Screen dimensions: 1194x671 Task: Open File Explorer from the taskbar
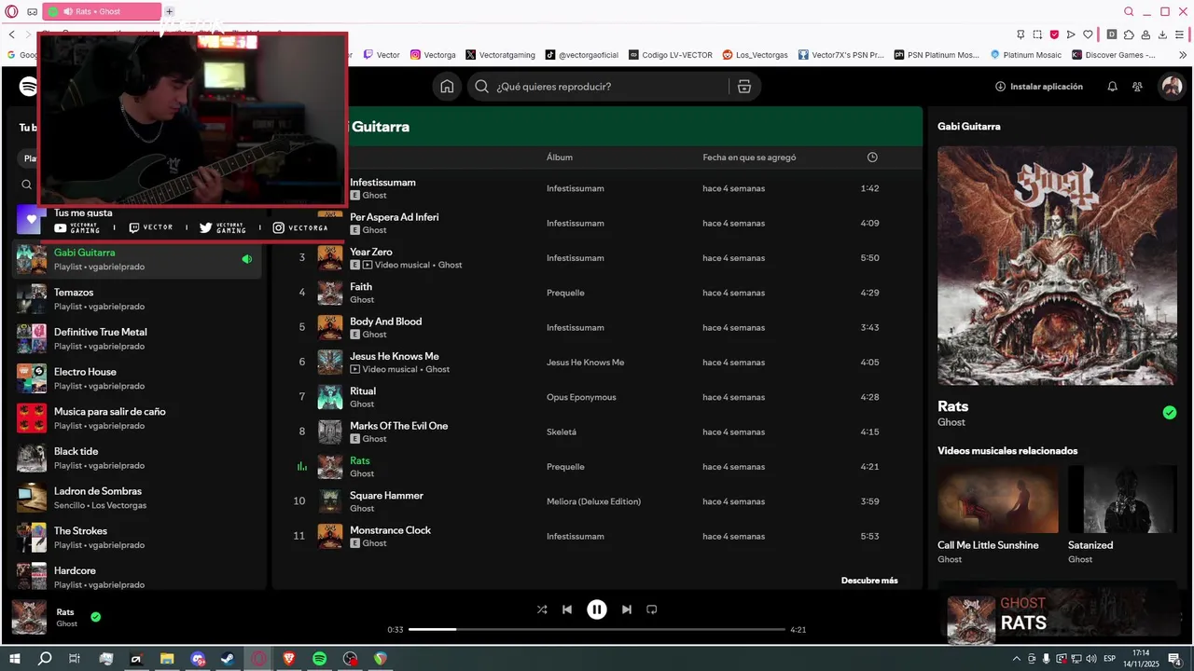[166, 659]
